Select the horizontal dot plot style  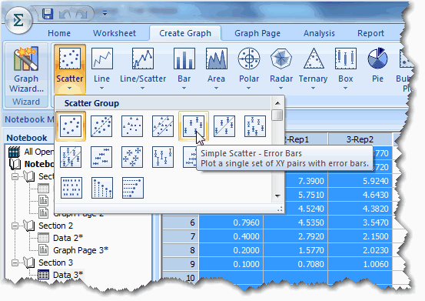[133, 188]
